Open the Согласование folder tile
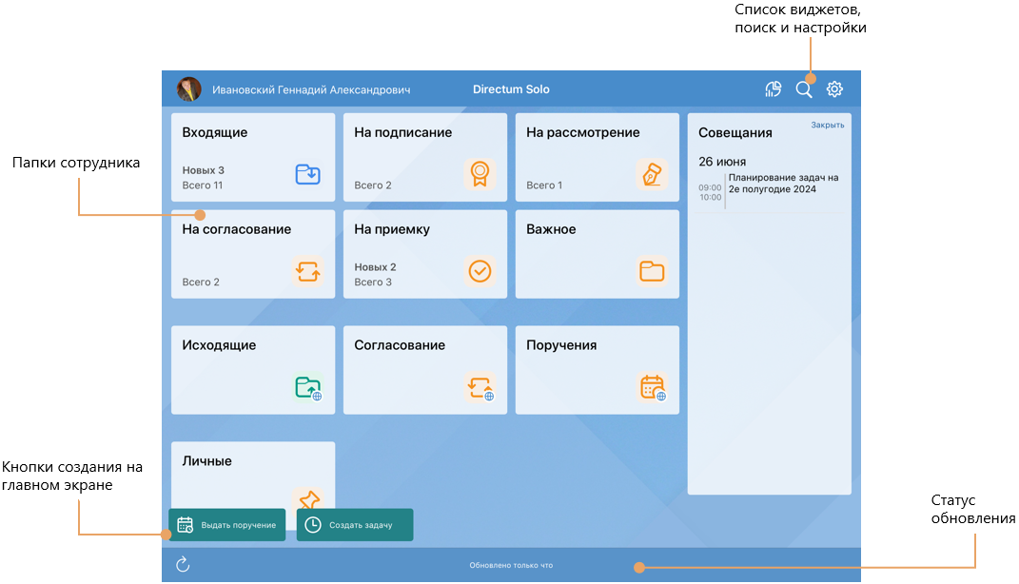This screenshot has height=584, width=1019. pyautogui.click(x=424, y=370)
